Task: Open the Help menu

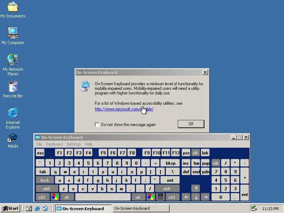Action: tap(88, 144)
